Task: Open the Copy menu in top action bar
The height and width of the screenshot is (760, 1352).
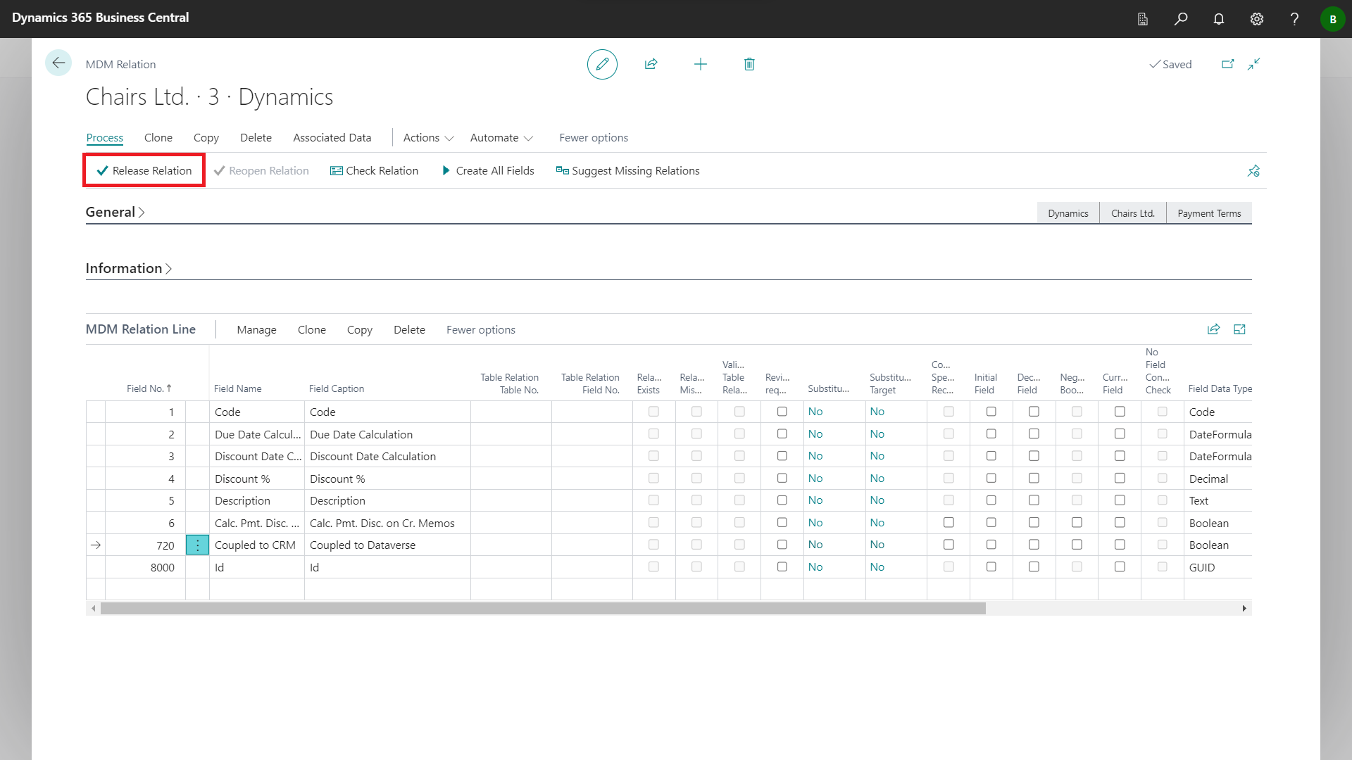Action: tap(206, 138)
